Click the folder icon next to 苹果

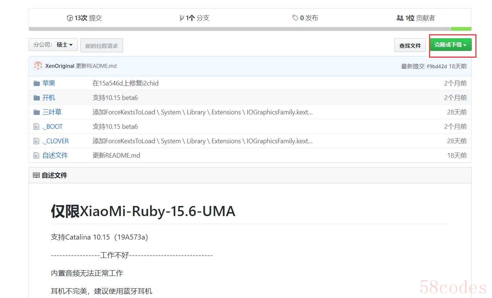(37, 83)
